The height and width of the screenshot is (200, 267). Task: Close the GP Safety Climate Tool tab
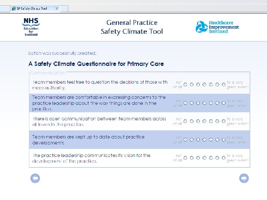coord(56,9)
